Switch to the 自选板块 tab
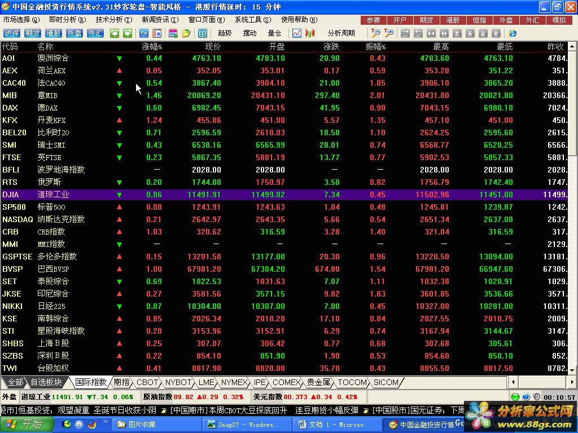Viewport: 578px width, 433px height. (x=46, y=382)
